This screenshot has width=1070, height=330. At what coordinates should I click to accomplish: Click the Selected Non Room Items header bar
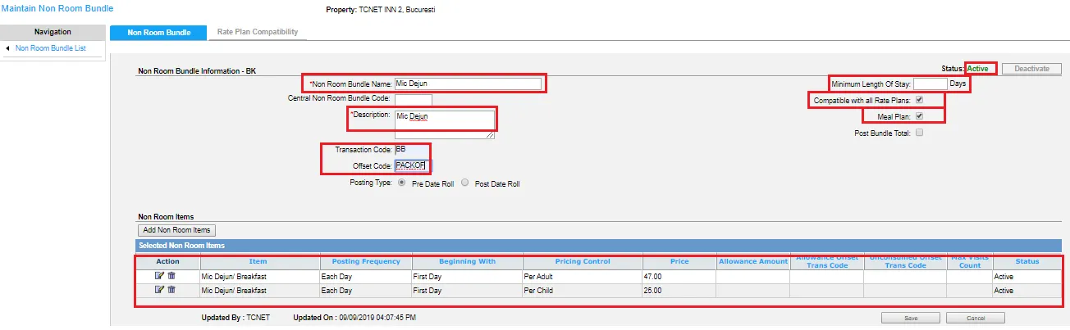[599, 246]
